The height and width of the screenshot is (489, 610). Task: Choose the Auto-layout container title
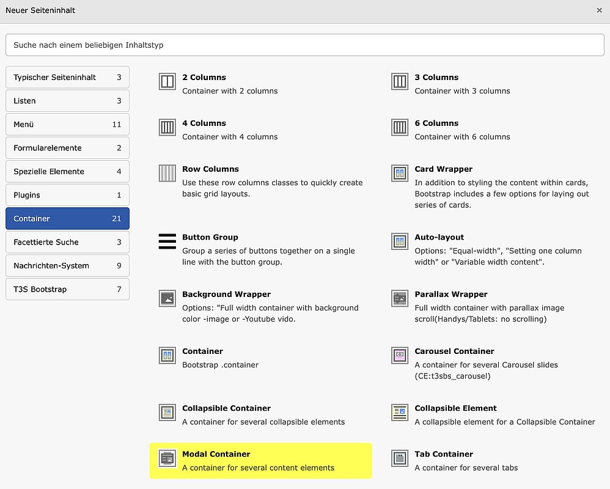tap(439, 237)
